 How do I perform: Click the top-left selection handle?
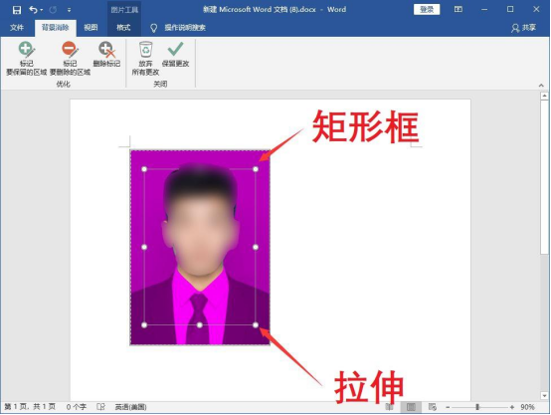coord(144,169)
